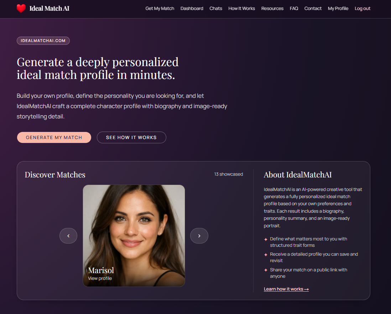Open My Profile
This screenshot has width=391, height=314.
338,9
